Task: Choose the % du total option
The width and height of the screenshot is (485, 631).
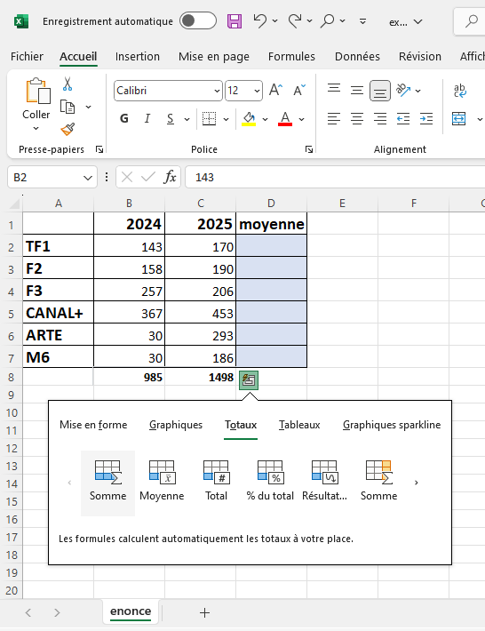Action: tap(270, 482)
